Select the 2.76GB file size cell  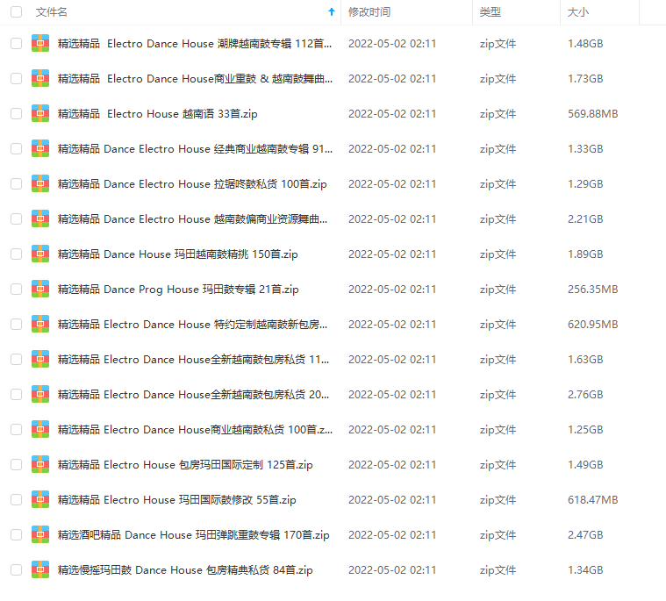pyautogui.click(x=585, y=394)
